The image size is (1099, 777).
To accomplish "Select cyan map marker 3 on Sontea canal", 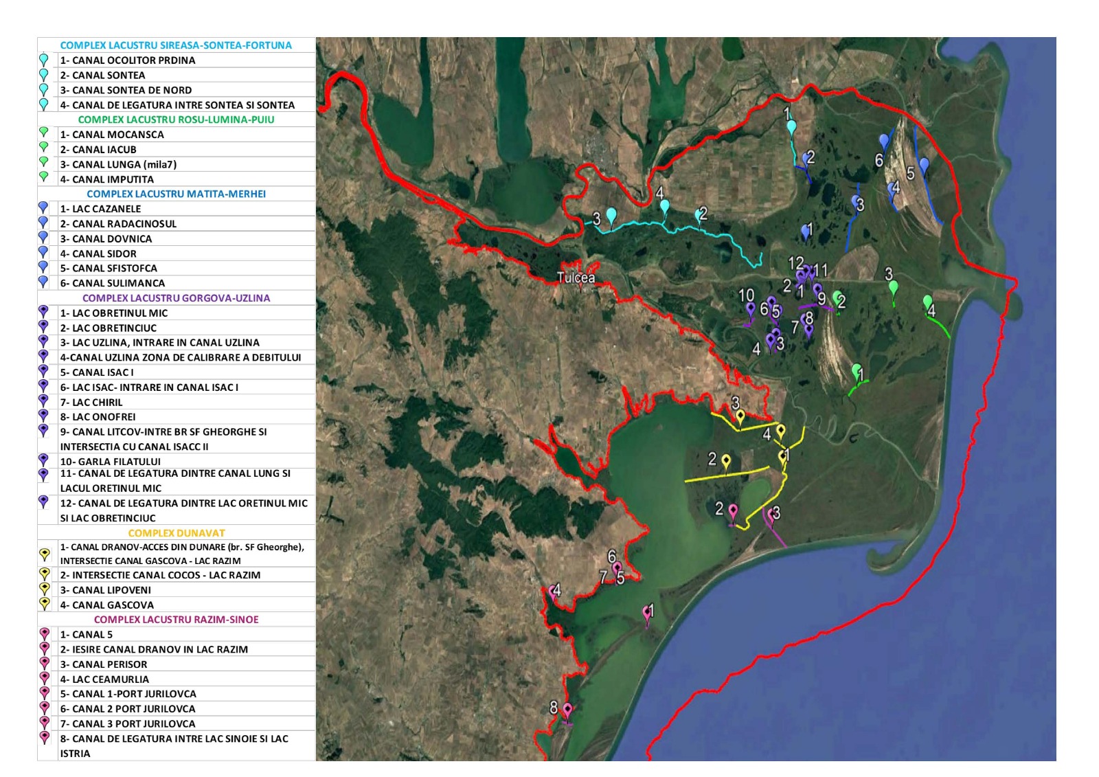I will pos(611,216).
